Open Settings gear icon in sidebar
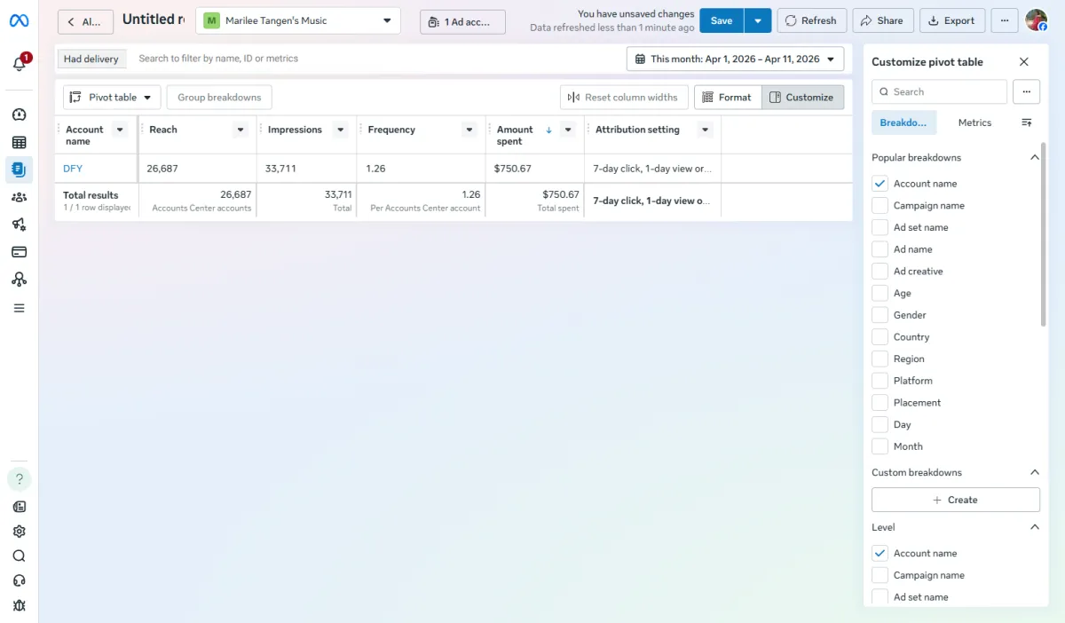Viewport: 1065px width, 623px height. click(x=19, y=532)
